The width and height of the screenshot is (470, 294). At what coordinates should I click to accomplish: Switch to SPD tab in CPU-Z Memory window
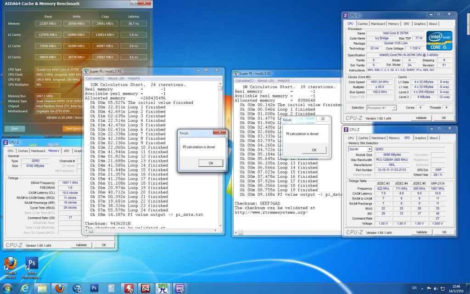coord(67,151)
